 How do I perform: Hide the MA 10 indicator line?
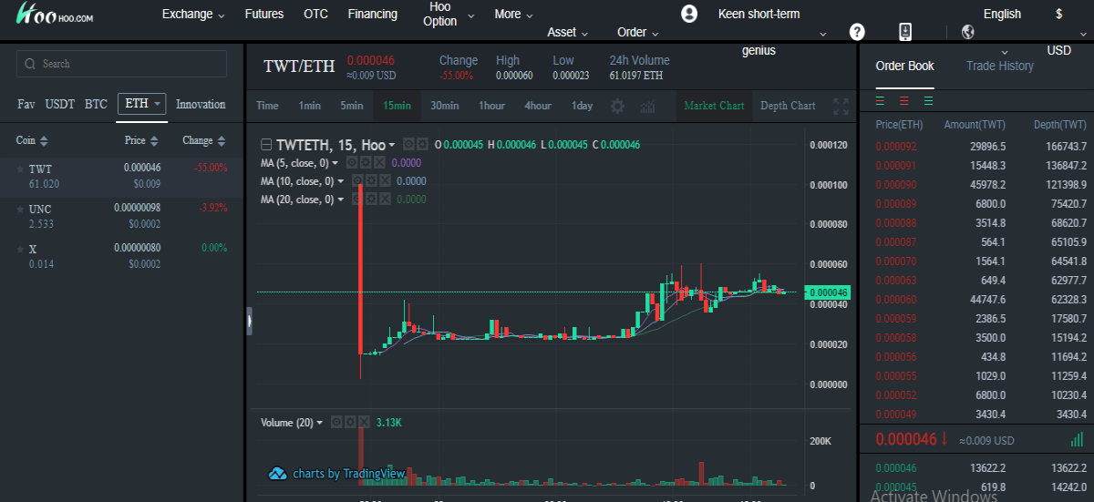click(357, 180)
